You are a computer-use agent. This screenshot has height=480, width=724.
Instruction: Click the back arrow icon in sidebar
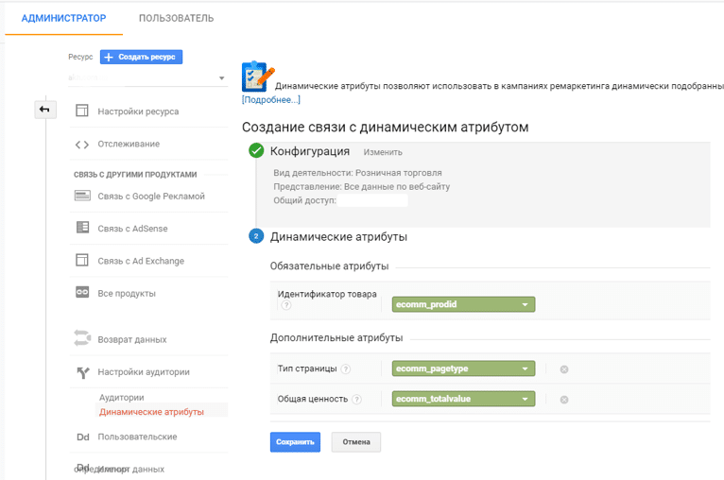coord(44,110)
